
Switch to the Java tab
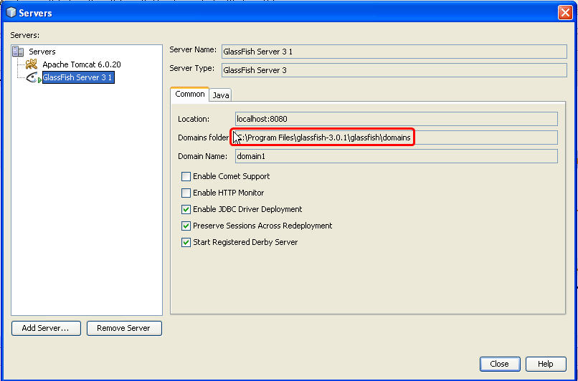[221, 95]
